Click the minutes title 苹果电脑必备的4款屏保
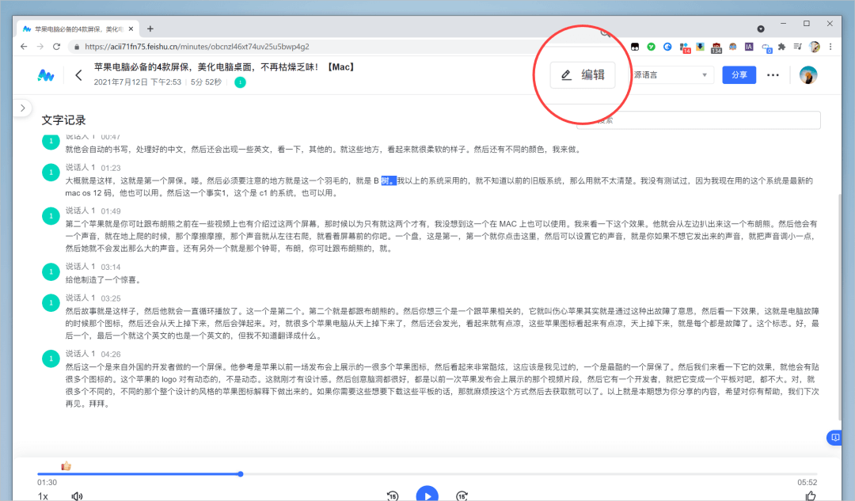 (225, 67)
